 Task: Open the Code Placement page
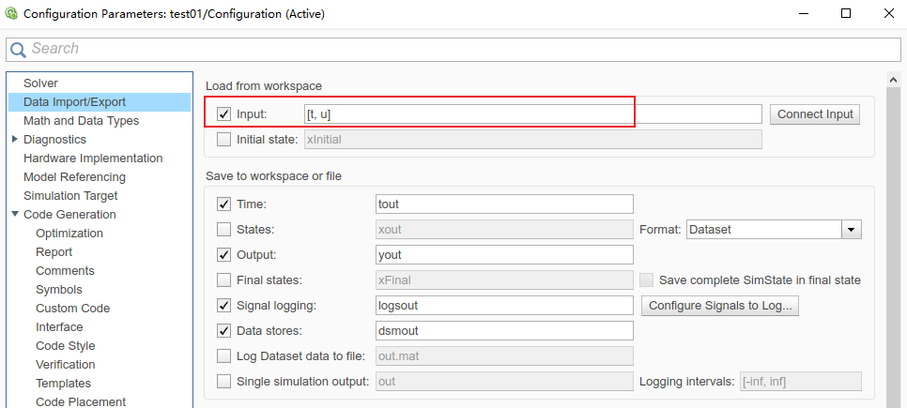point(81,402)
